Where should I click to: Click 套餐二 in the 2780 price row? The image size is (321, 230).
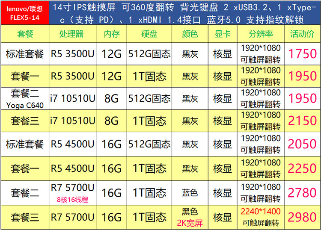pos(25,193)
